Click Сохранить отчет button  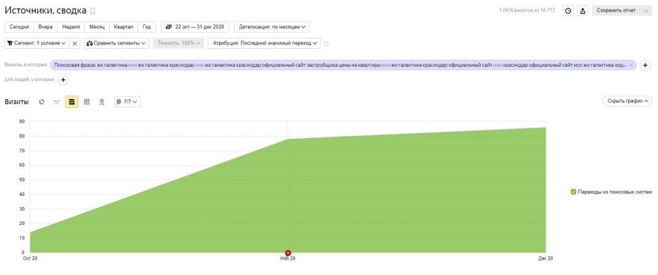(x=616, y=10)
